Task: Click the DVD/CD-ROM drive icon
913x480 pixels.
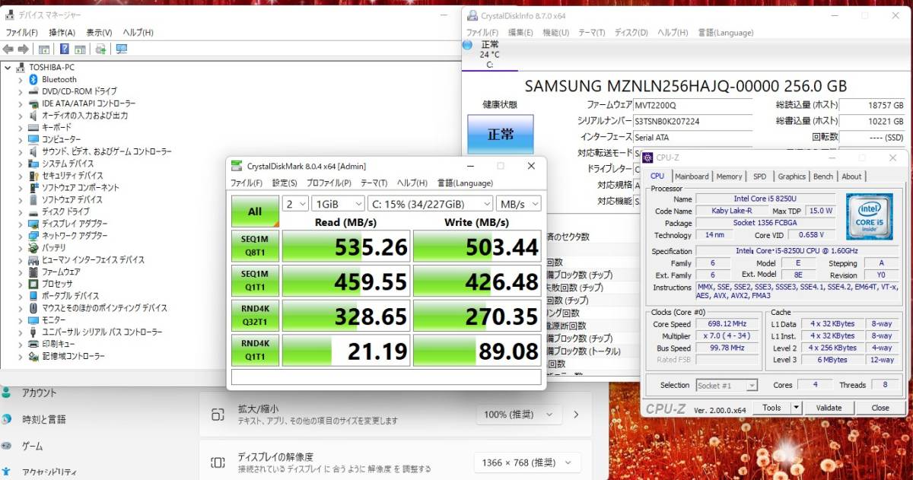Action: click(33, 91)
